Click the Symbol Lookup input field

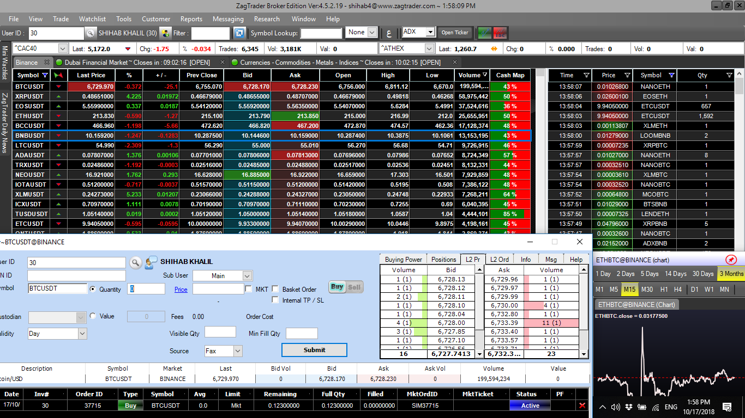pyautogui.click(x=321, y=33)
